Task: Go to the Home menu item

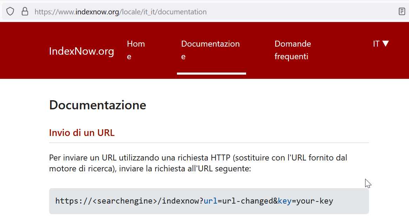Action: 136,50
